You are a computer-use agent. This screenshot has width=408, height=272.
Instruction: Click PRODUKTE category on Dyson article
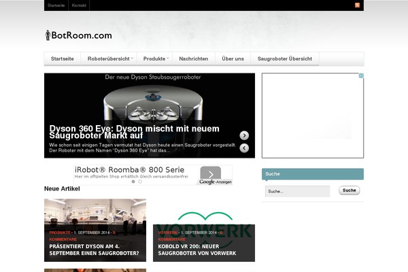tap(60, 233)
